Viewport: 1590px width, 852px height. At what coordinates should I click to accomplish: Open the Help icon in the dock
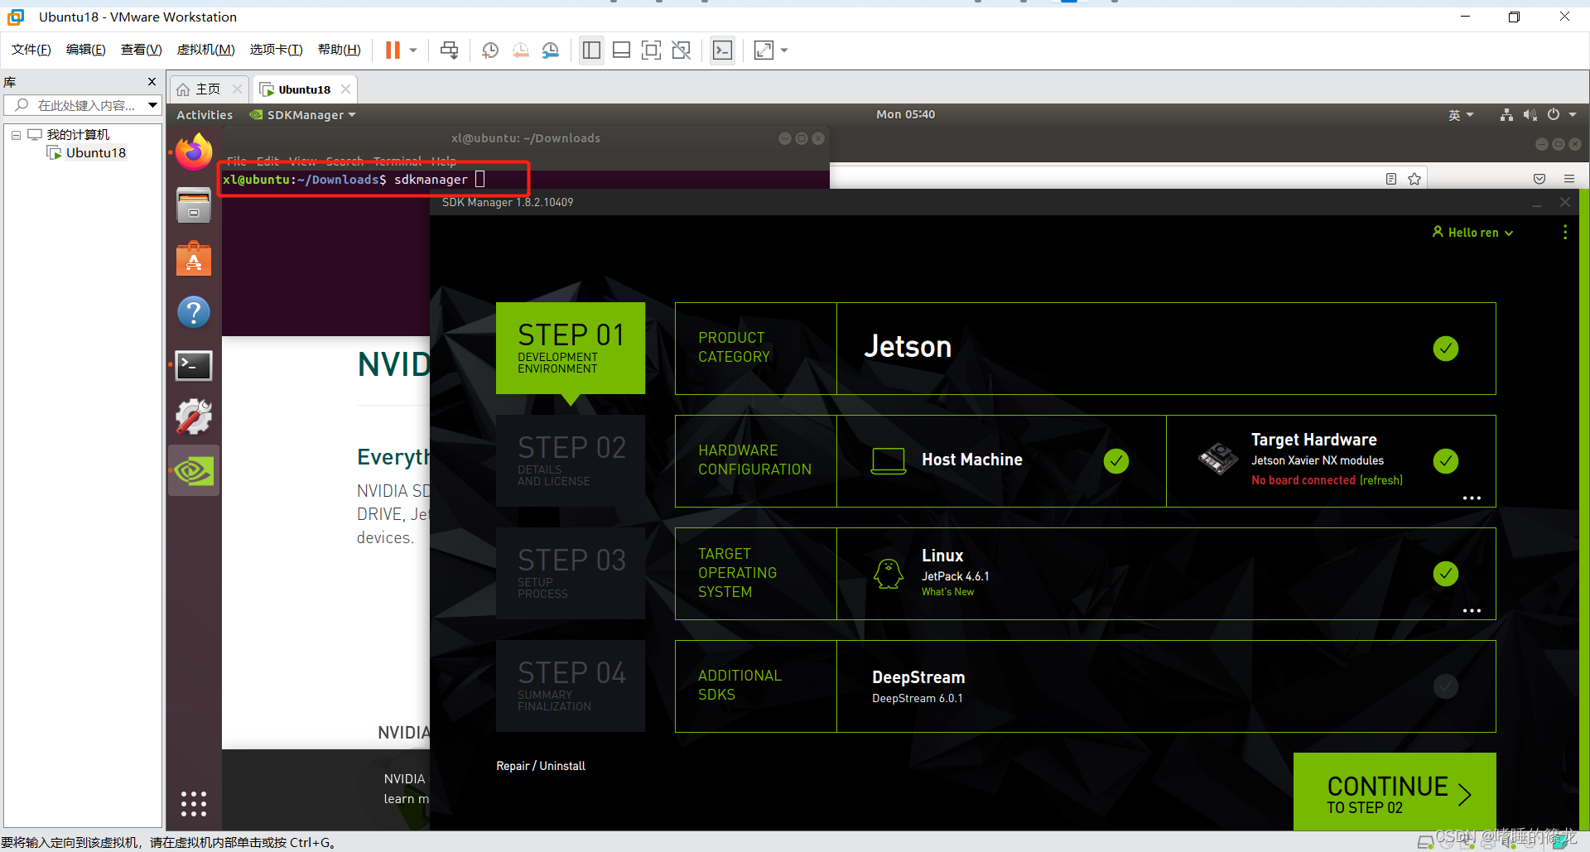[x=194, y=312]
